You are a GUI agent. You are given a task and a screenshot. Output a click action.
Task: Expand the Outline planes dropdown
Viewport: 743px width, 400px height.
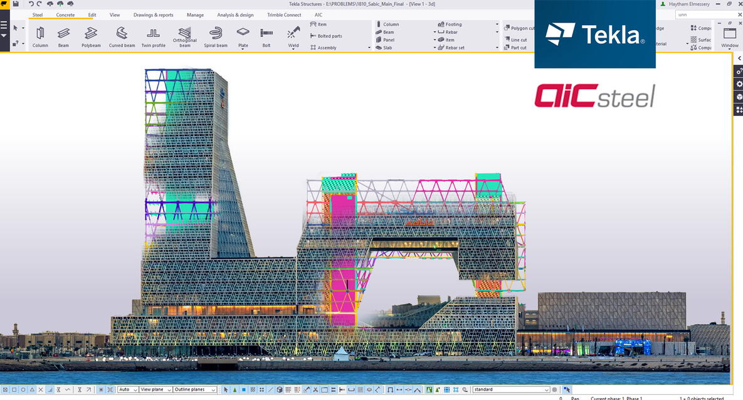click(x=195, y=390)
